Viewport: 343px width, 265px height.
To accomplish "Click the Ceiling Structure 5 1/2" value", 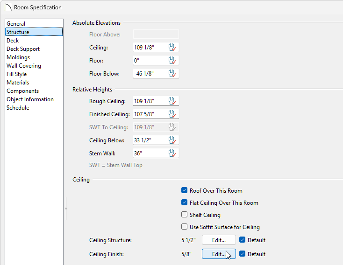I will [188, 240].
